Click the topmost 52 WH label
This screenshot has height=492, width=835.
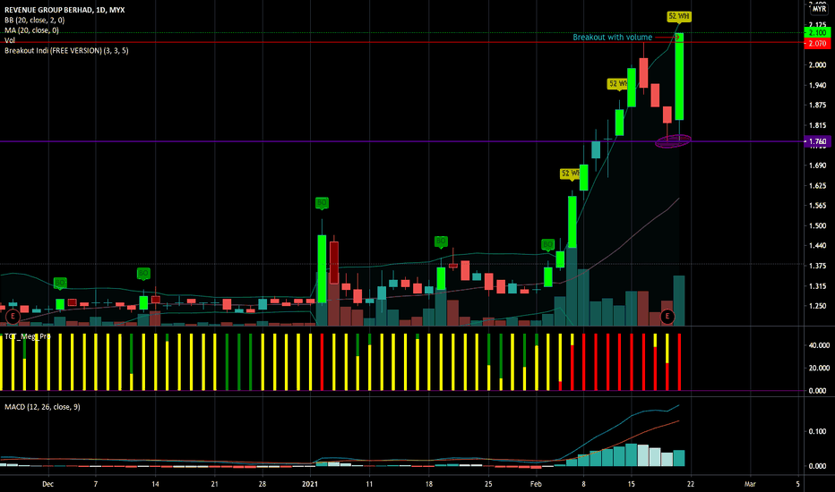(x=679, y=16)
